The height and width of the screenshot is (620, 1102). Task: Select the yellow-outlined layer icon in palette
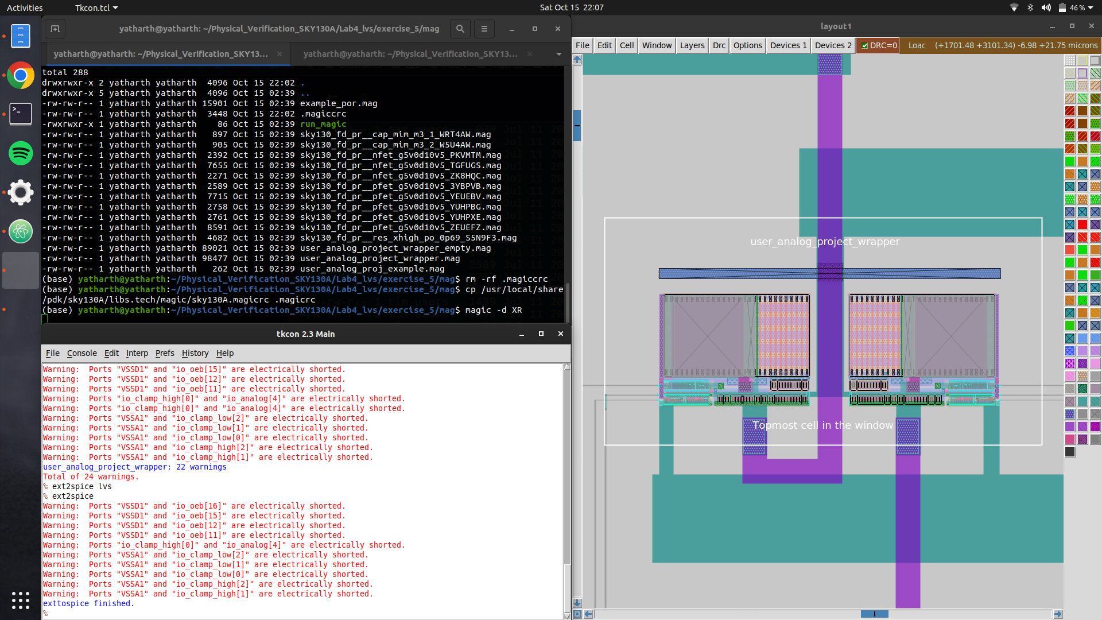1082,60
